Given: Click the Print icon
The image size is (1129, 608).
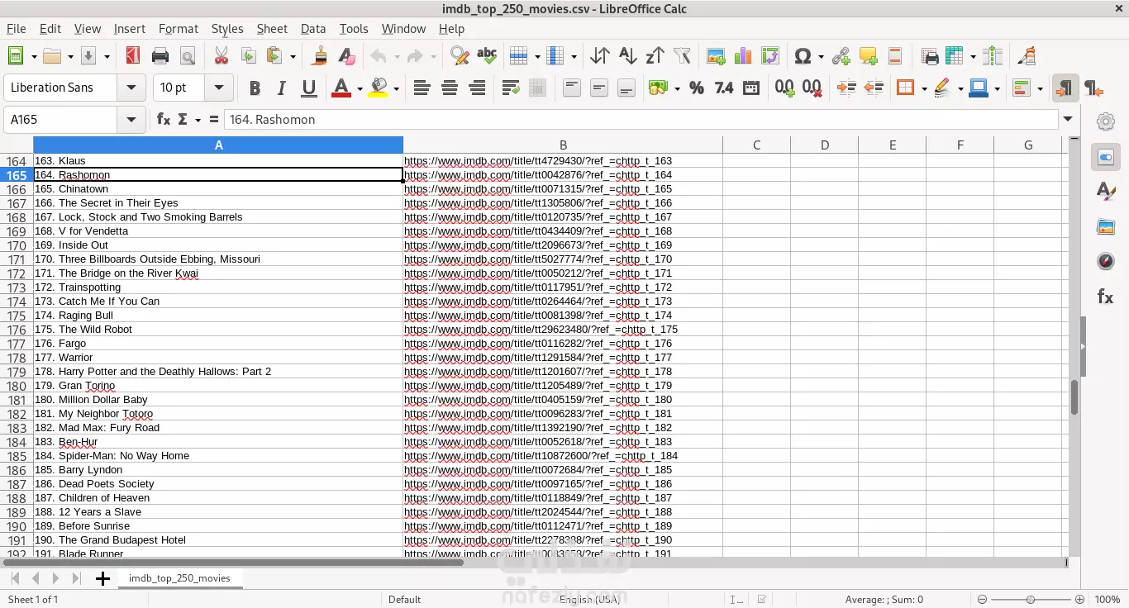Looking at the screenshot, I should [x=160, y=56].
